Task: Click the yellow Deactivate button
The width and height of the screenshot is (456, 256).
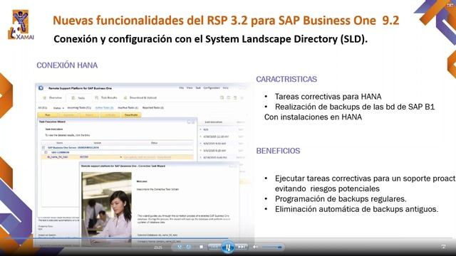Action: pos(131,115)
